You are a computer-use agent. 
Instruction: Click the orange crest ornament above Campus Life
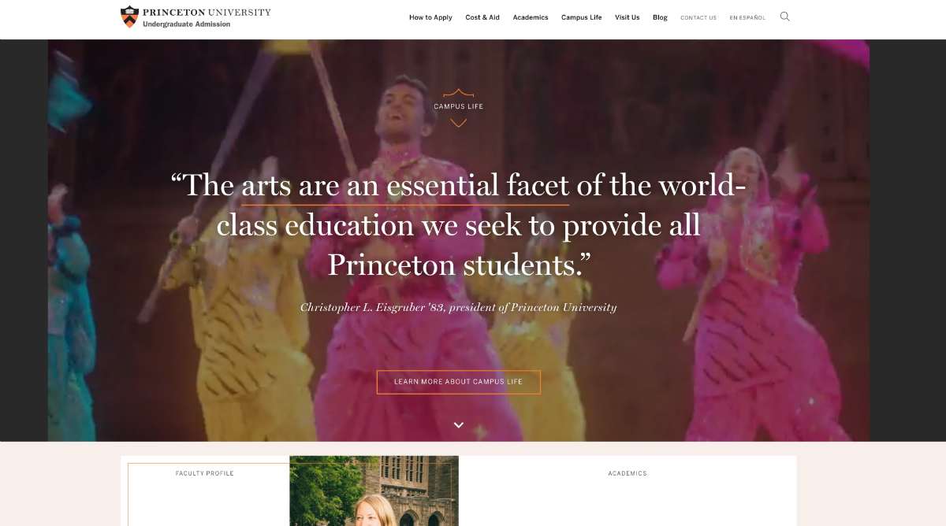click(x=458, y=93)
